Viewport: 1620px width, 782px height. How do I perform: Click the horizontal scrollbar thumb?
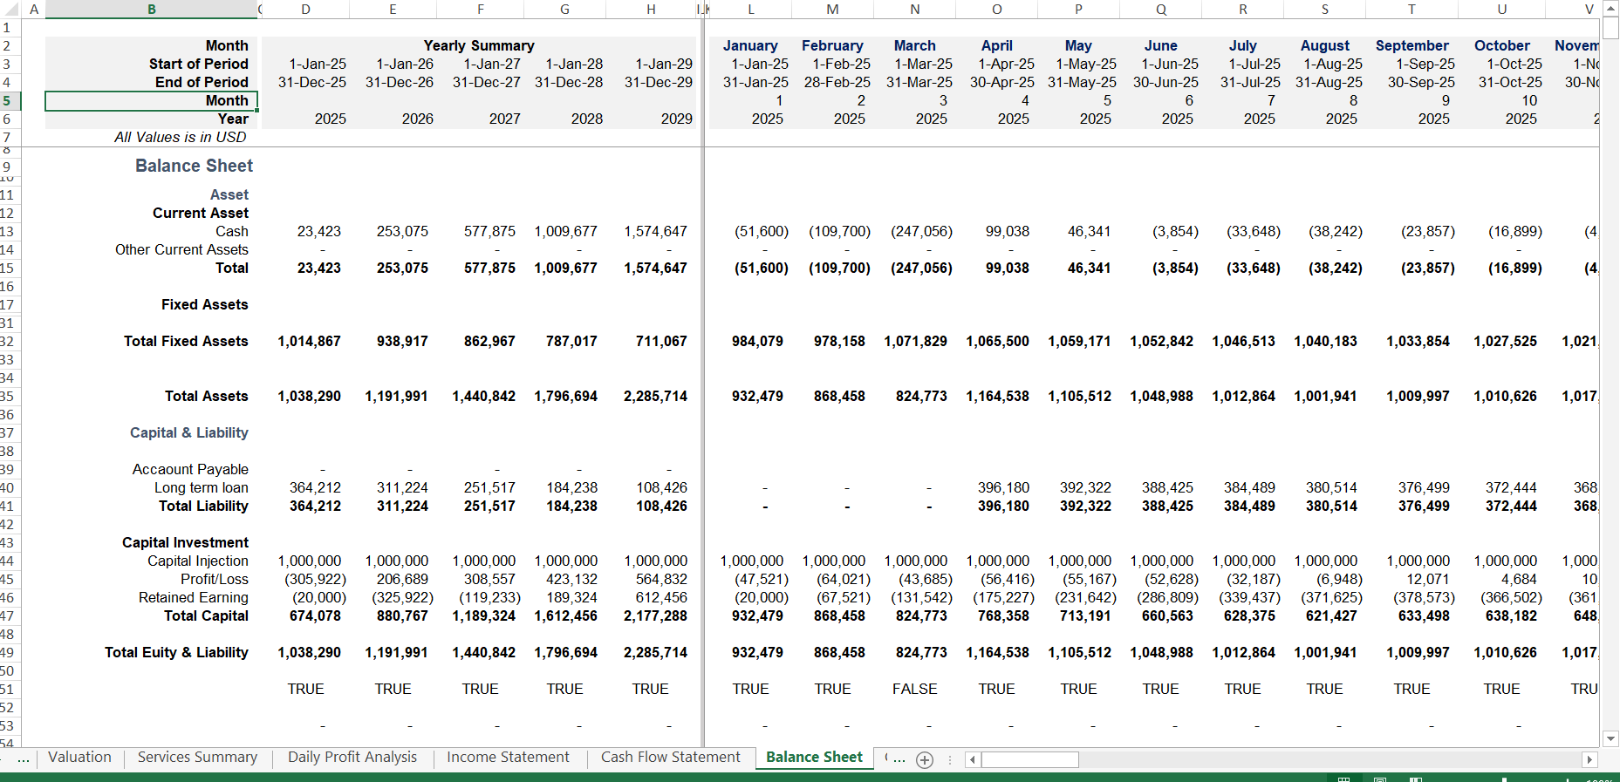click(1029, 759)
